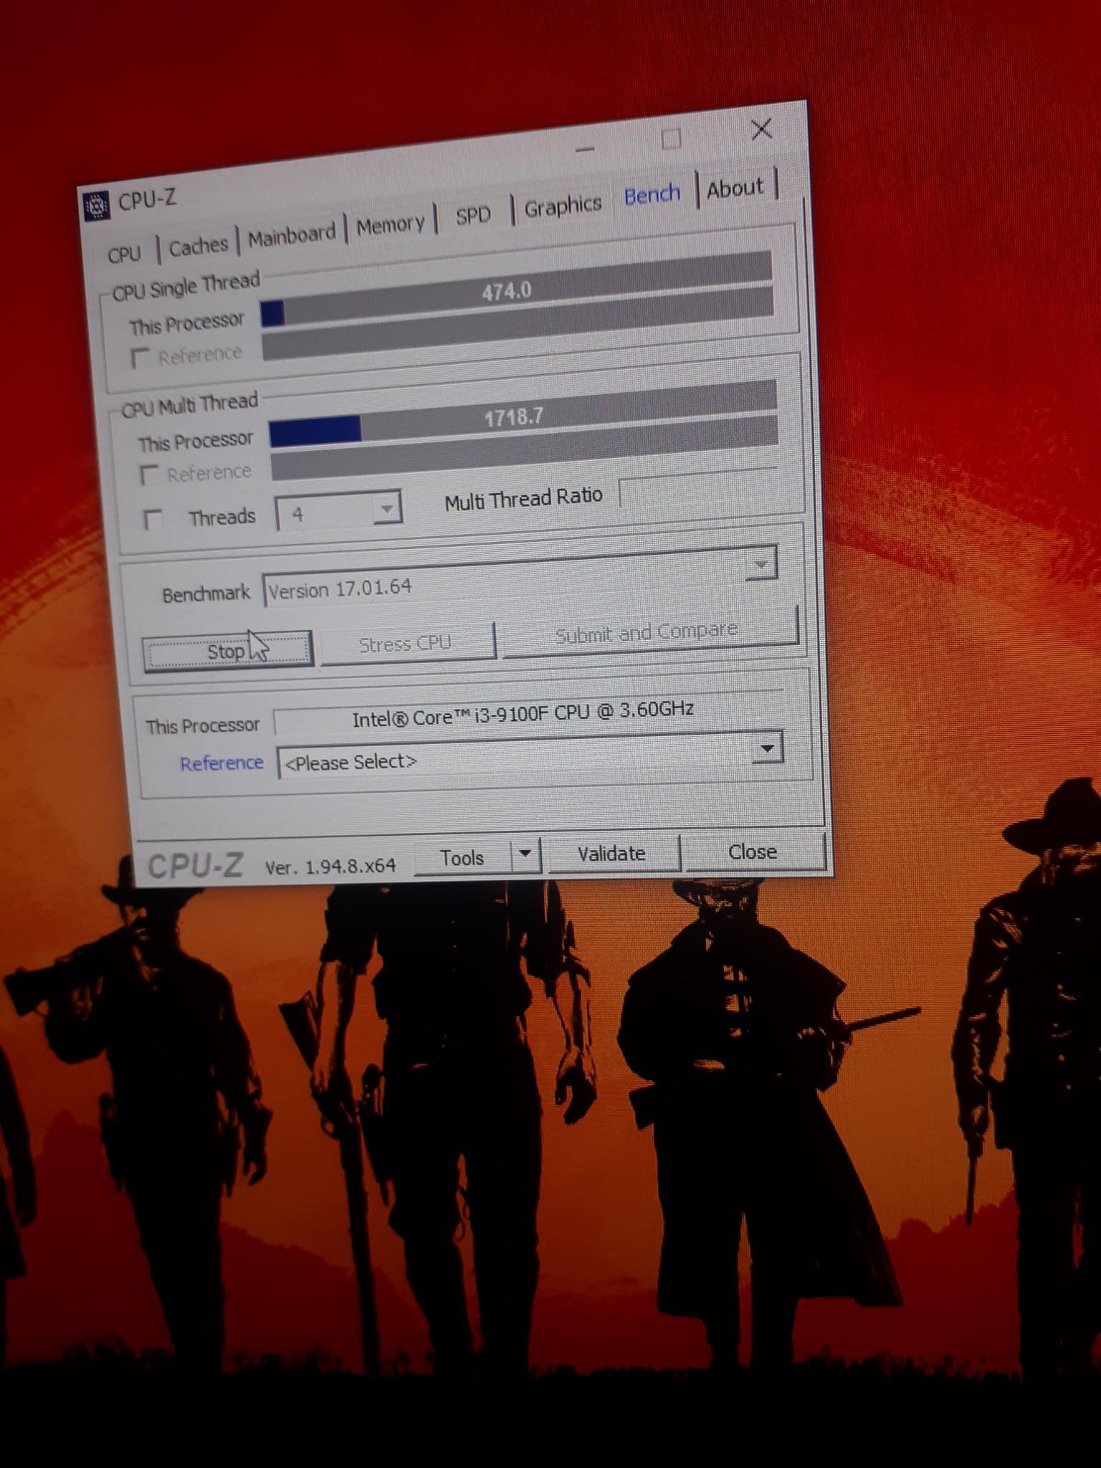
Task: Click the Ver. 1.94.8.x64 text
Action: [330, 866]
